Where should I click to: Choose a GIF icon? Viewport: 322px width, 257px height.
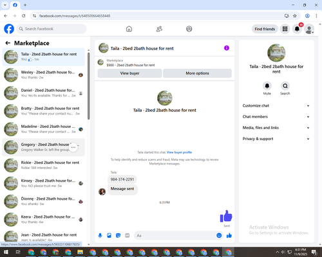click(x=128, y=236)
